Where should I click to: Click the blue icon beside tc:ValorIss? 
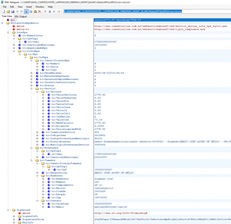pyautogui.click(x=49, y=120)
